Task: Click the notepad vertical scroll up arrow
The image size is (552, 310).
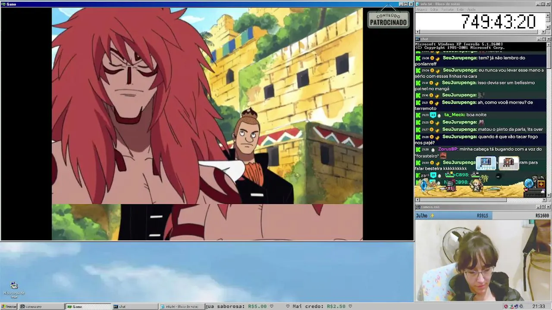Action: click(549, 15)
